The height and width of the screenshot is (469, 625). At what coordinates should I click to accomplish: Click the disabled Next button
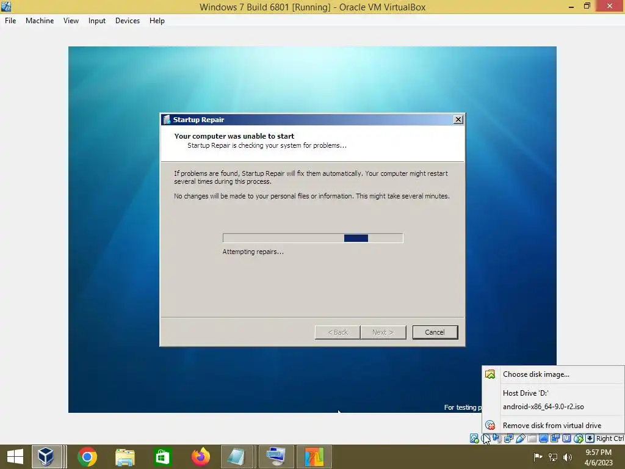[383, 332]
